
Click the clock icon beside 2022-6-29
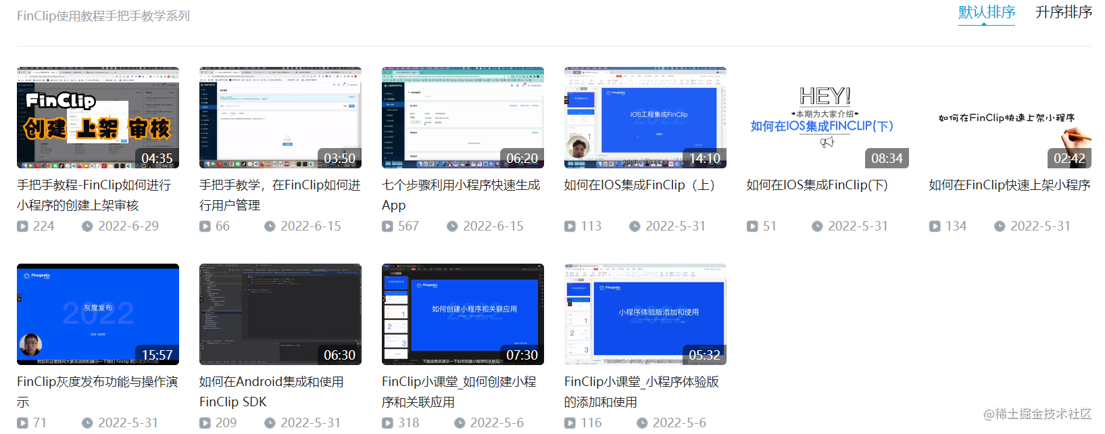pyautogui.click(x=87, y=226)
